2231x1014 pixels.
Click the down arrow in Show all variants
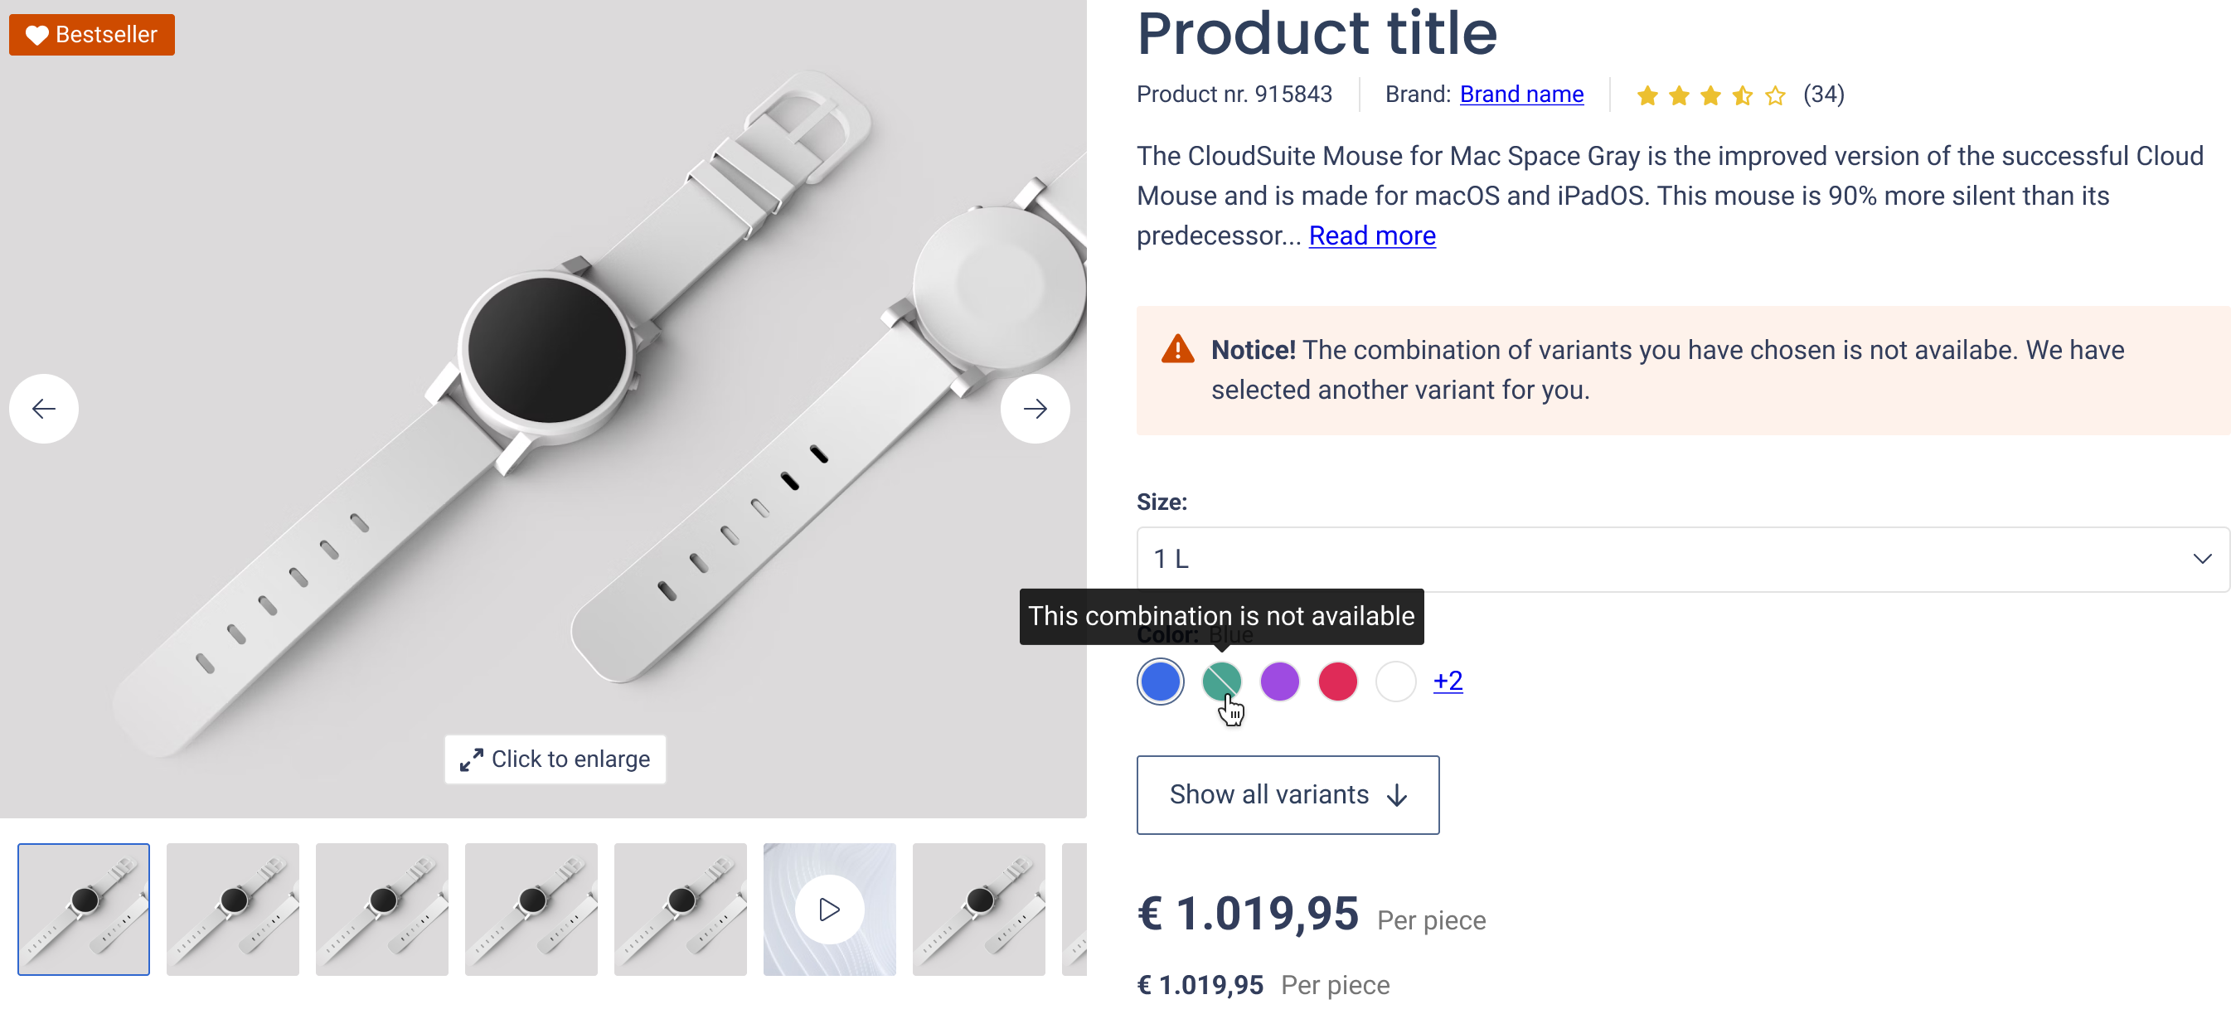(1396, 795)
